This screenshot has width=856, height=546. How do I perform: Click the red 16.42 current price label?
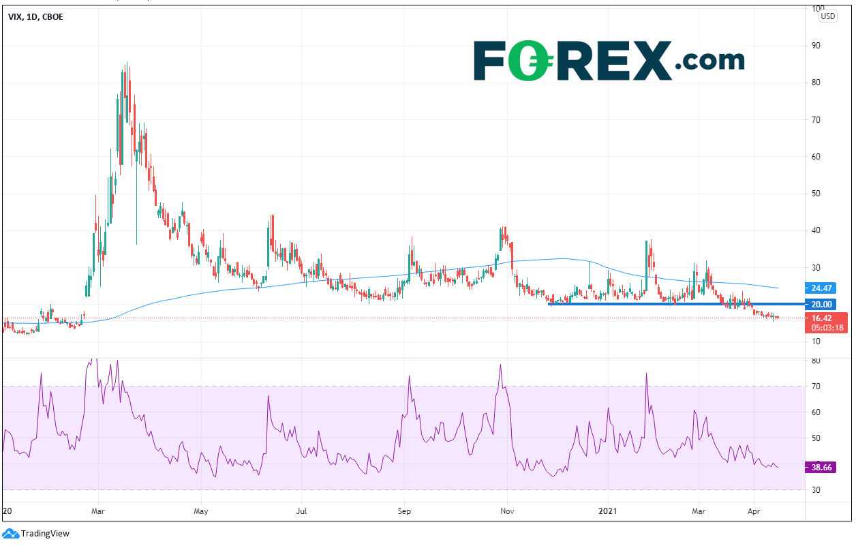pos(827,318)
